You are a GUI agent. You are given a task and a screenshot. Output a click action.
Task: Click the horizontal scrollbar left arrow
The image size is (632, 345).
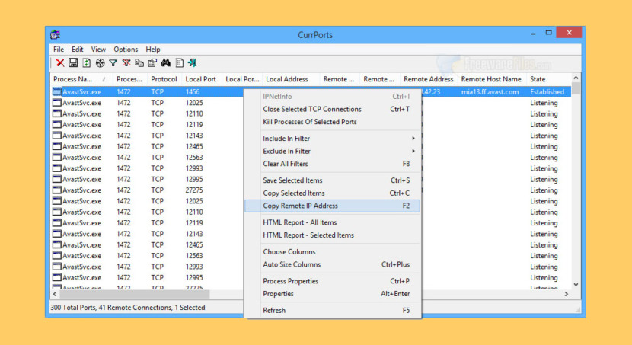(55, 294)
